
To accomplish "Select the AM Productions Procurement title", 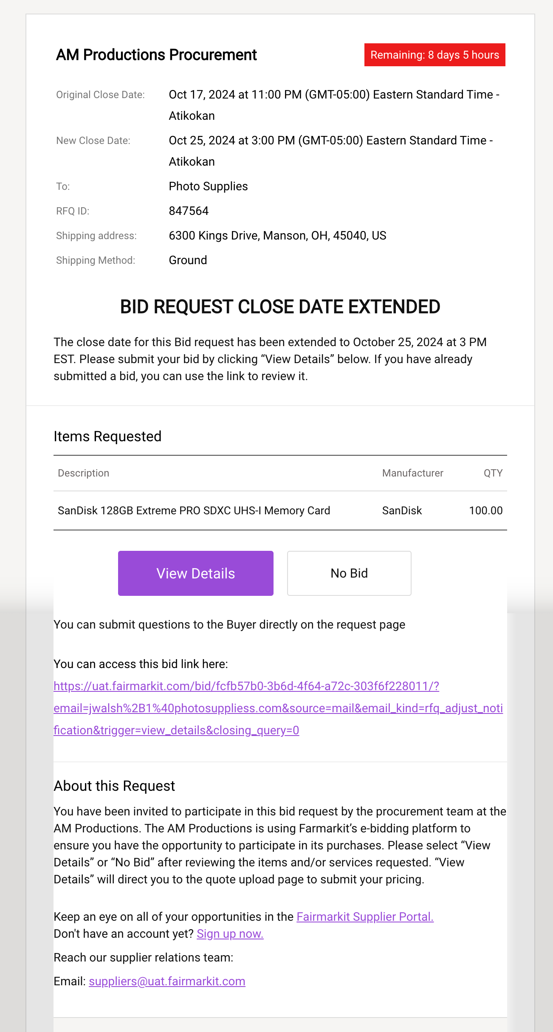I will pyautogui.click(x=156, y=55).
